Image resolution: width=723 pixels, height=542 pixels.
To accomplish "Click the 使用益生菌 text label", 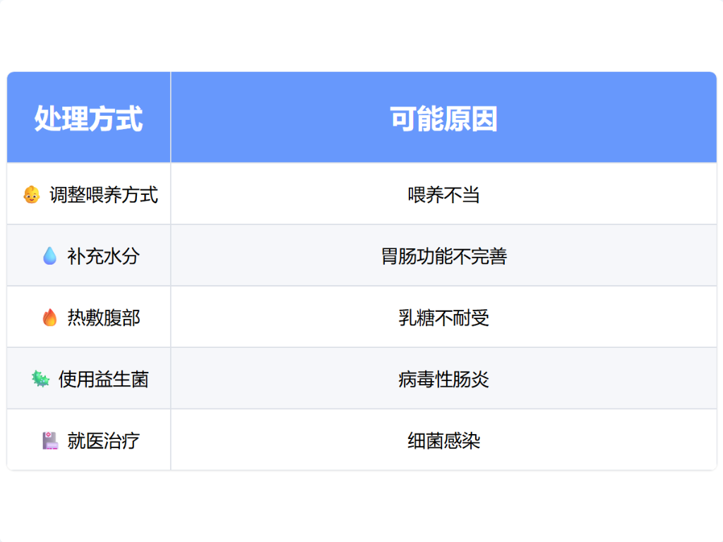I will 104,380.
